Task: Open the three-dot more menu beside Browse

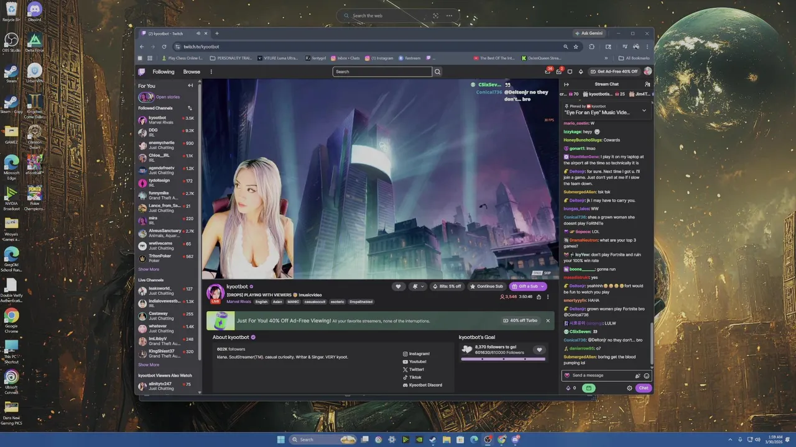Action: [x=211, y=71]
